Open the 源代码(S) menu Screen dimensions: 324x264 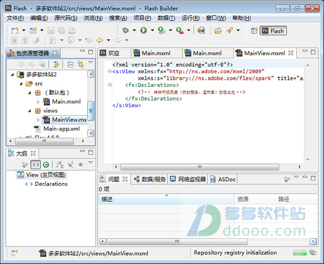[x=66, y=18]
